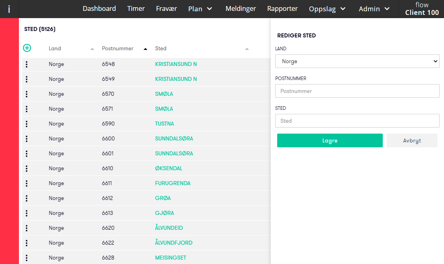Open the ØKSENDAL link
The height and width of the screenshot is (264, 444).
pos(168,168)
